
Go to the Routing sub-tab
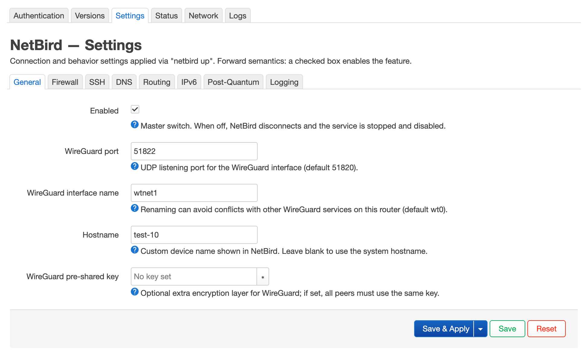[x=157, y=82]
